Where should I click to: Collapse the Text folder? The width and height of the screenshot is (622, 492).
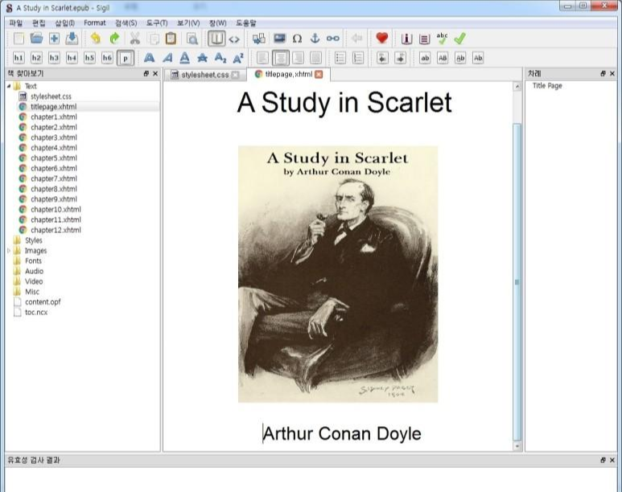9,86
